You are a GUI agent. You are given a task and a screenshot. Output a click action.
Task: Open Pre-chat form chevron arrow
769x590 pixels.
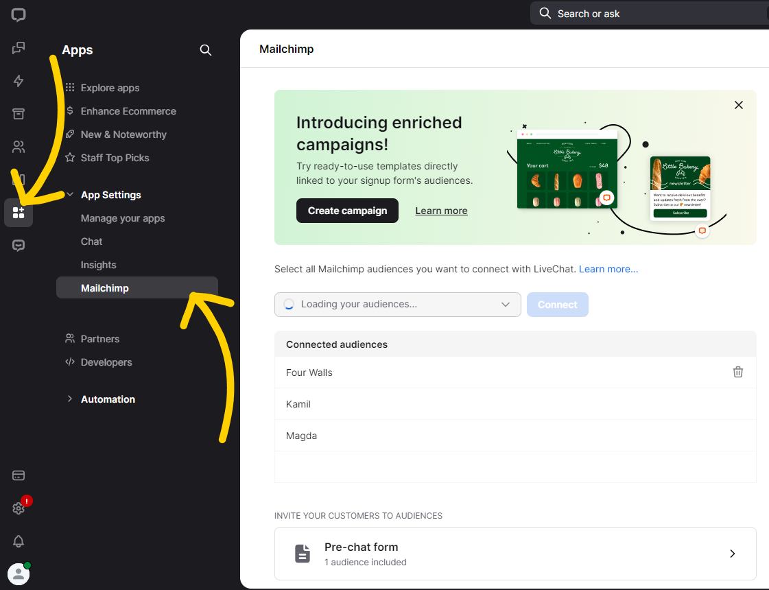click(x=732, y=554)
